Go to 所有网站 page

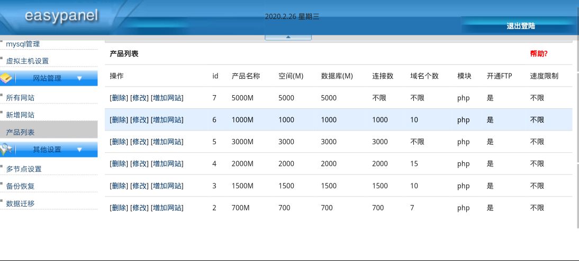20,98
